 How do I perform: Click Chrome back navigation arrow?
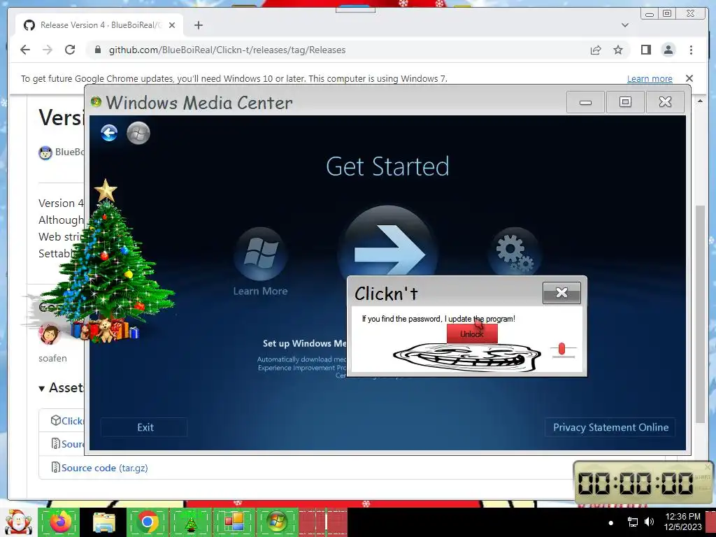click(x=25, y=50)
